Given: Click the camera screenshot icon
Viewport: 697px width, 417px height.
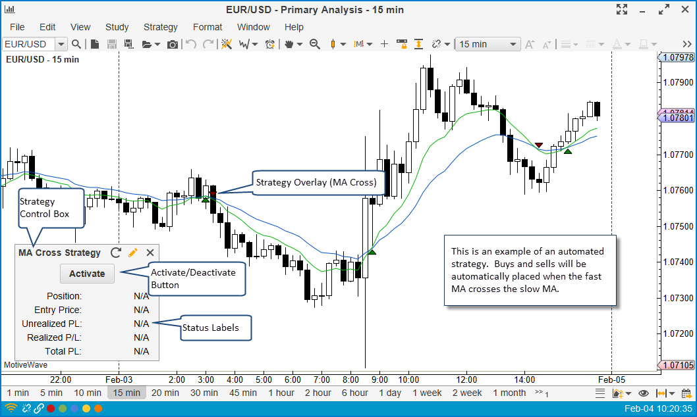Looking at the screenshot, I should 173,44.
